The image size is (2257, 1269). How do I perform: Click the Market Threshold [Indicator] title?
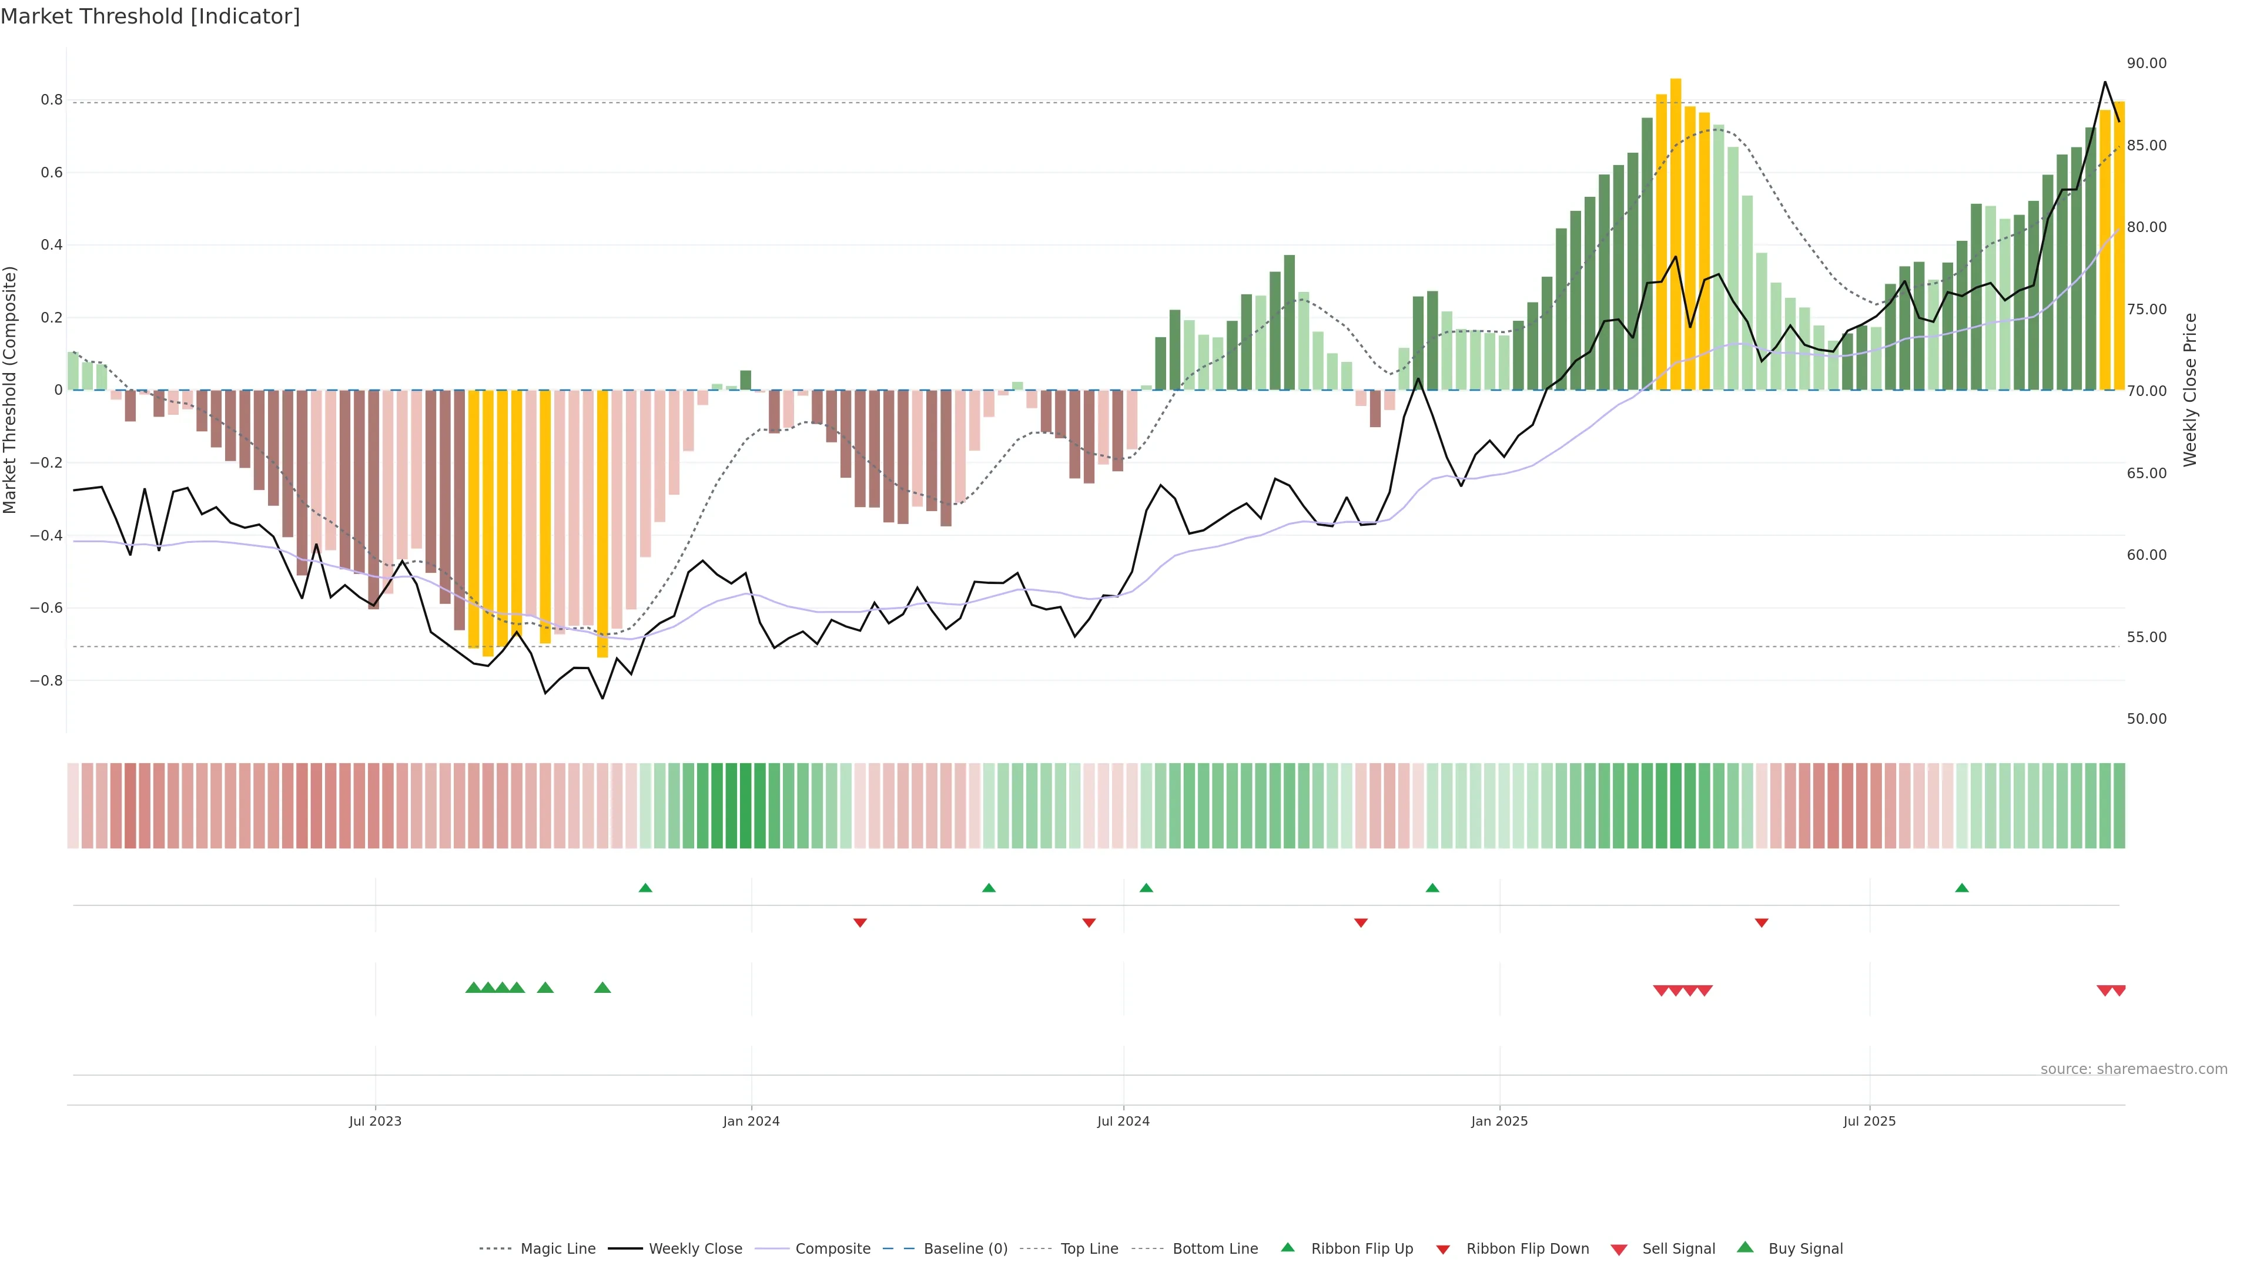click(x=150, y=16)
